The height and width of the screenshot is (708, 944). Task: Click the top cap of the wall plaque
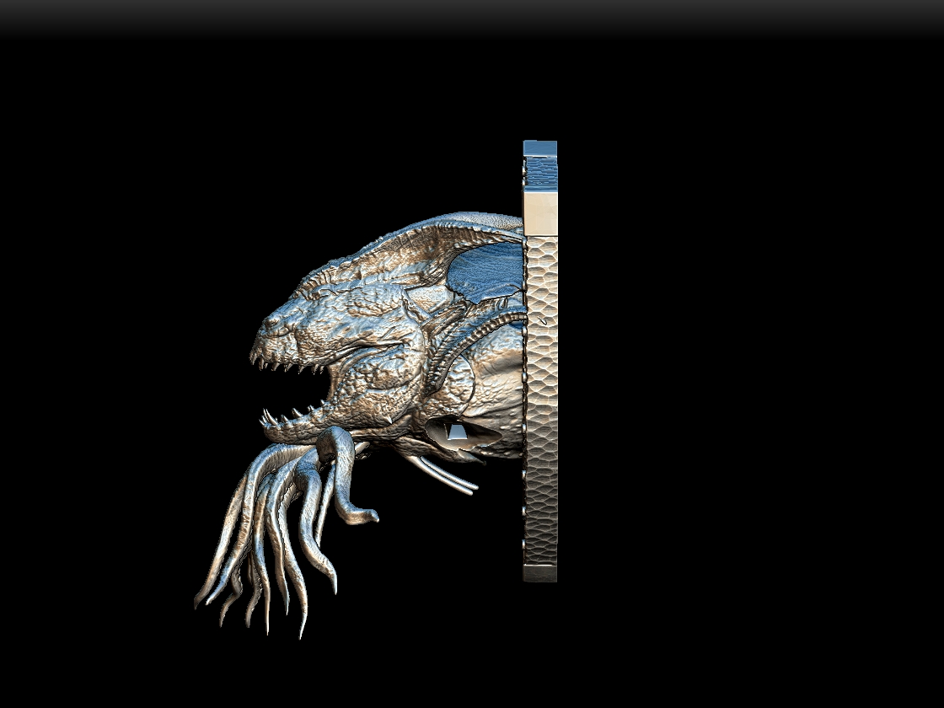(539, 149)
